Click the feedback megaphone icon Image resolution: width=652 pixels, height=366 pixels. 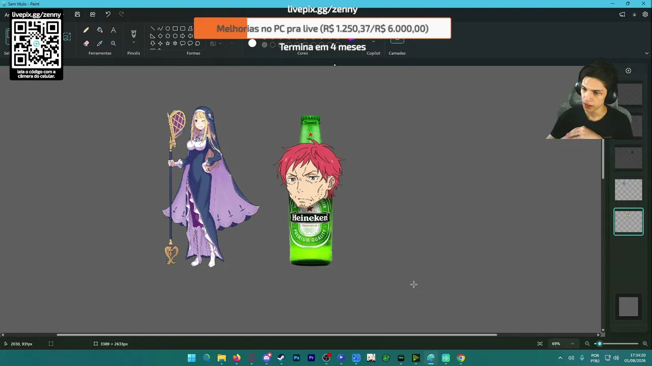622,15
